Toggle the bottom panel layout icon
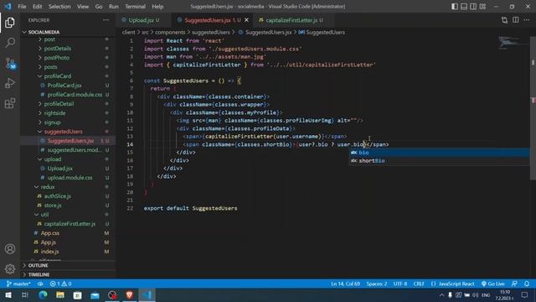The height and width of the screenshot is (302, 536). [464, 7]
